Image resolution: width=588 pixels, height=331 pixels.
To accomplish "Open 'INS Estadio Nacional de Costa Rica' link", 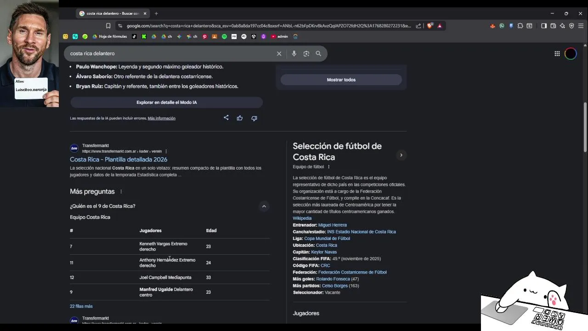I will (x=362, y=232).
